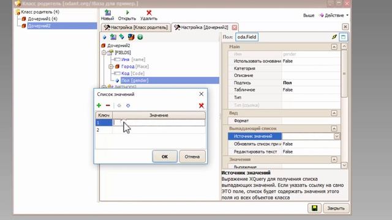Click the Использовать основани False value
The height and width of the screenshot is (220, 392).
click(311, 61)
